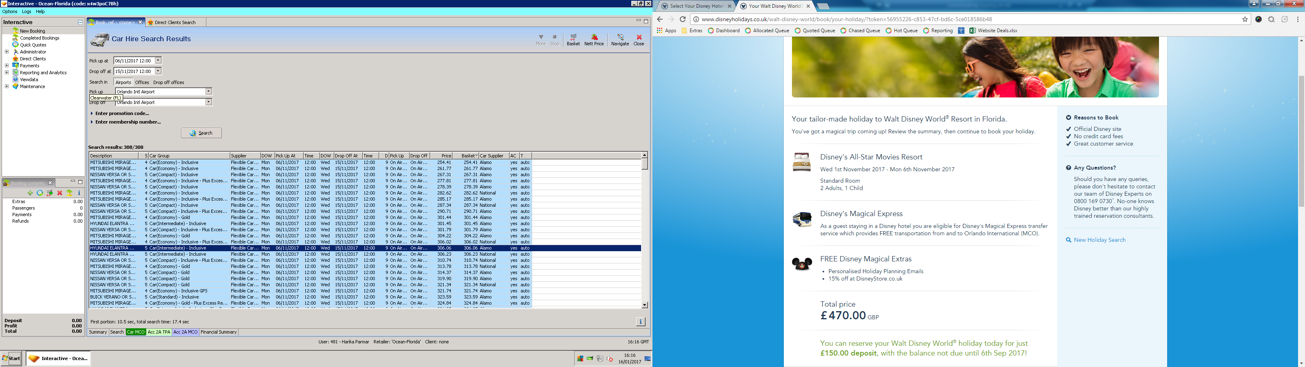
Task: Click the clock icon in Booking contents toolbar
Action: click(40, 193)
